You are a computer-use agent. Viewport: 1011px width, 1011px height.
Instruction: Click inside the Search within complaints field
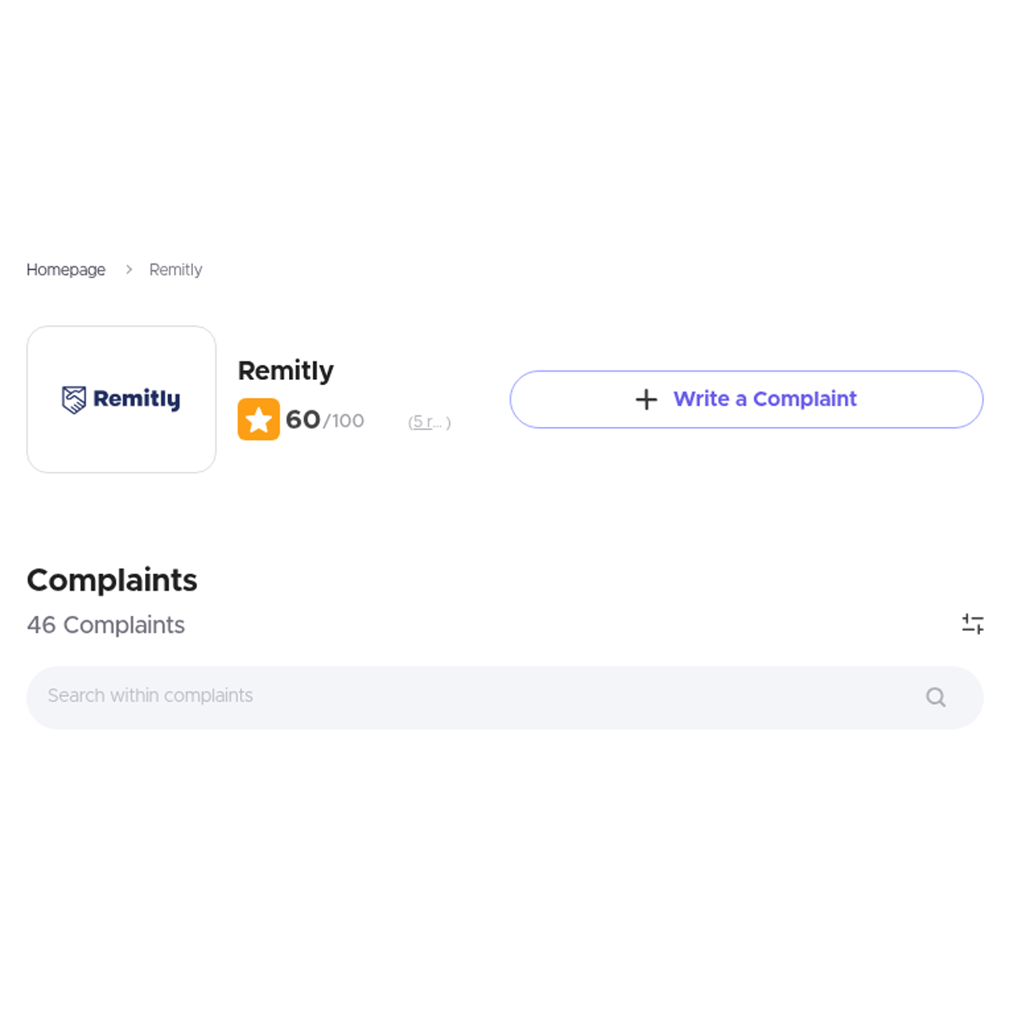[x=337, y=696]
